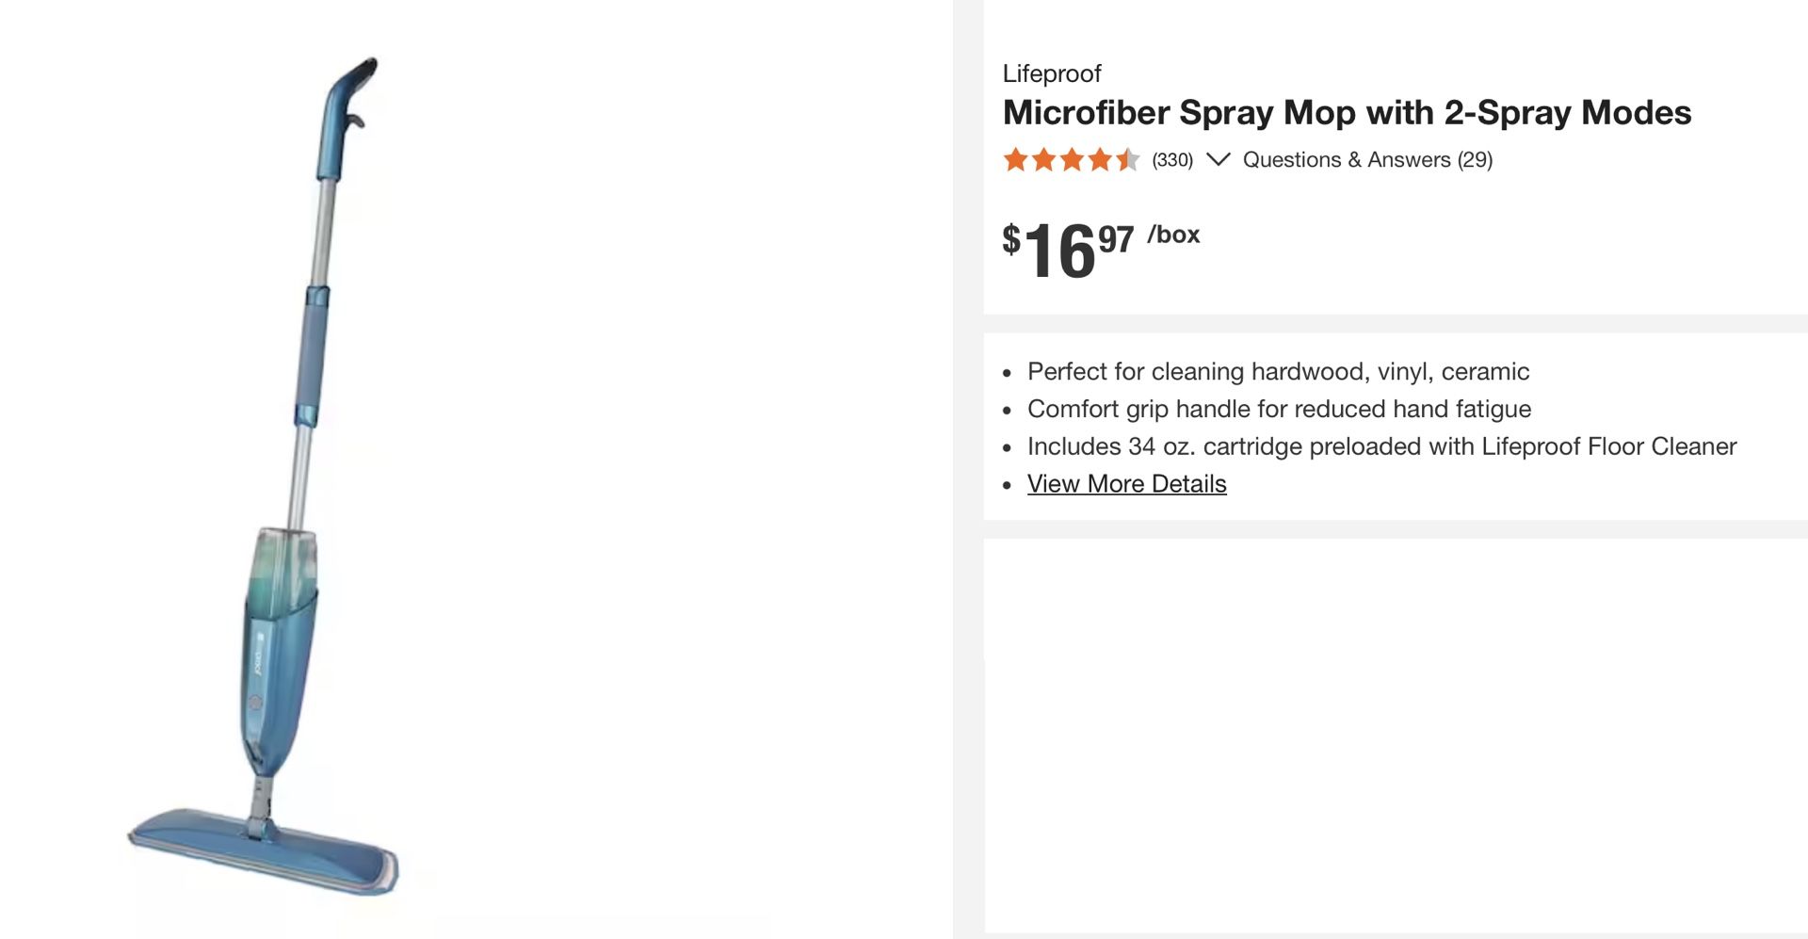Screen dimensions: 1808x939
Task: Click the first orange rating star
Action: [x=1015, y=160]
